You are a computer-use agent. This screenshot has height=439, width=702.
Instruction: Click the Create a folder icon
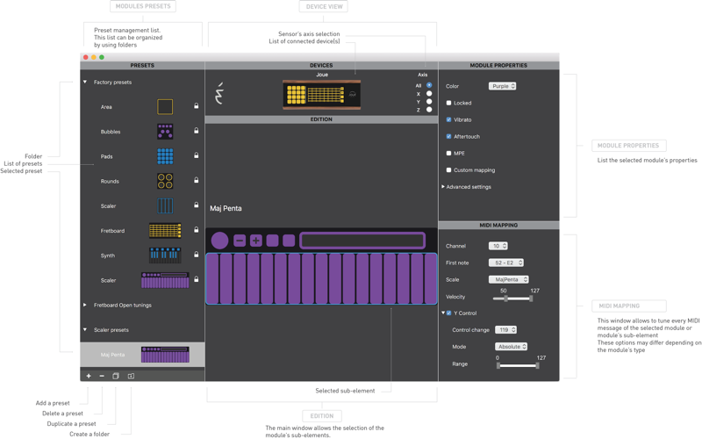point(131,376)
